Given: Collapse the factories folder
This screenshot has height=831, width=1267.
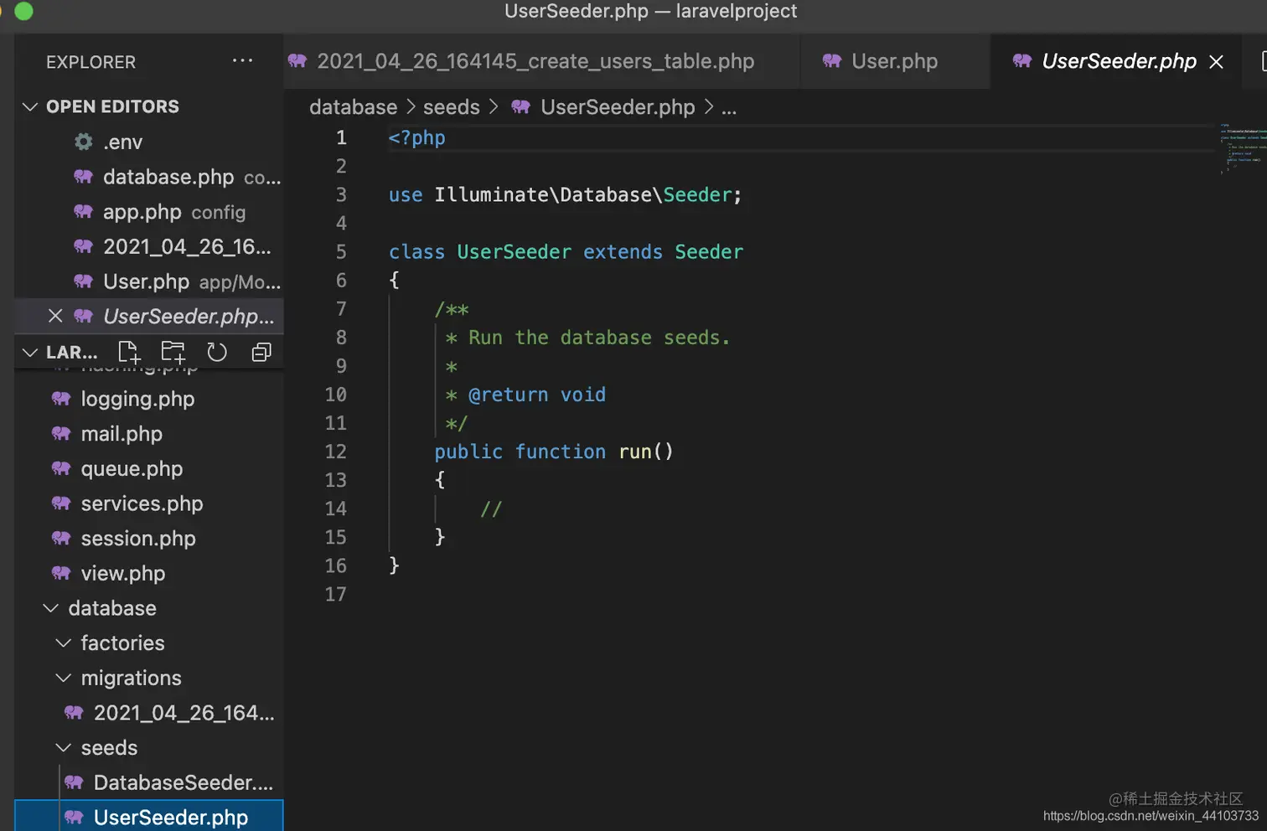Looking at the screenshot, I should click(64, 643).
